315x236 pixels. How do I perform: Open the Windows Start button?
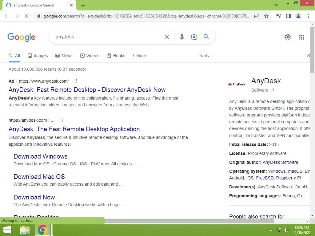7,230
